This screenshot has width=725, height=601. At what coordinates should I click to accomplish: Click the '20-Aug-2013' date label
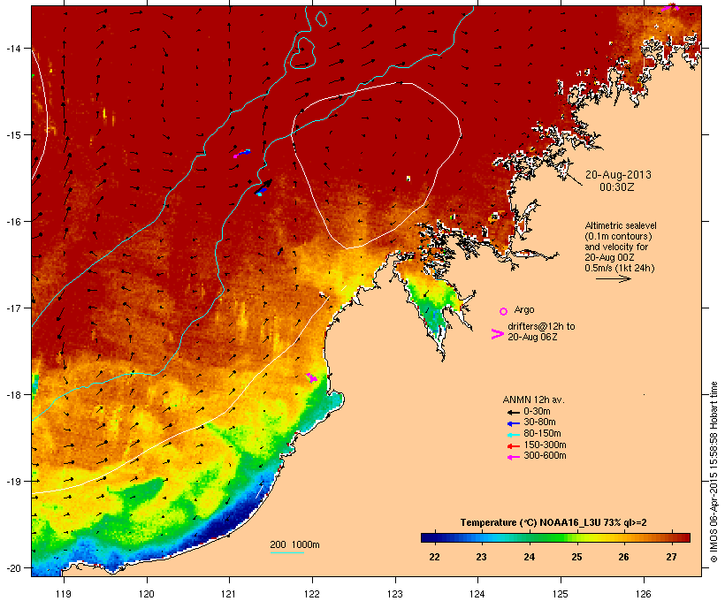coord(618,175)
